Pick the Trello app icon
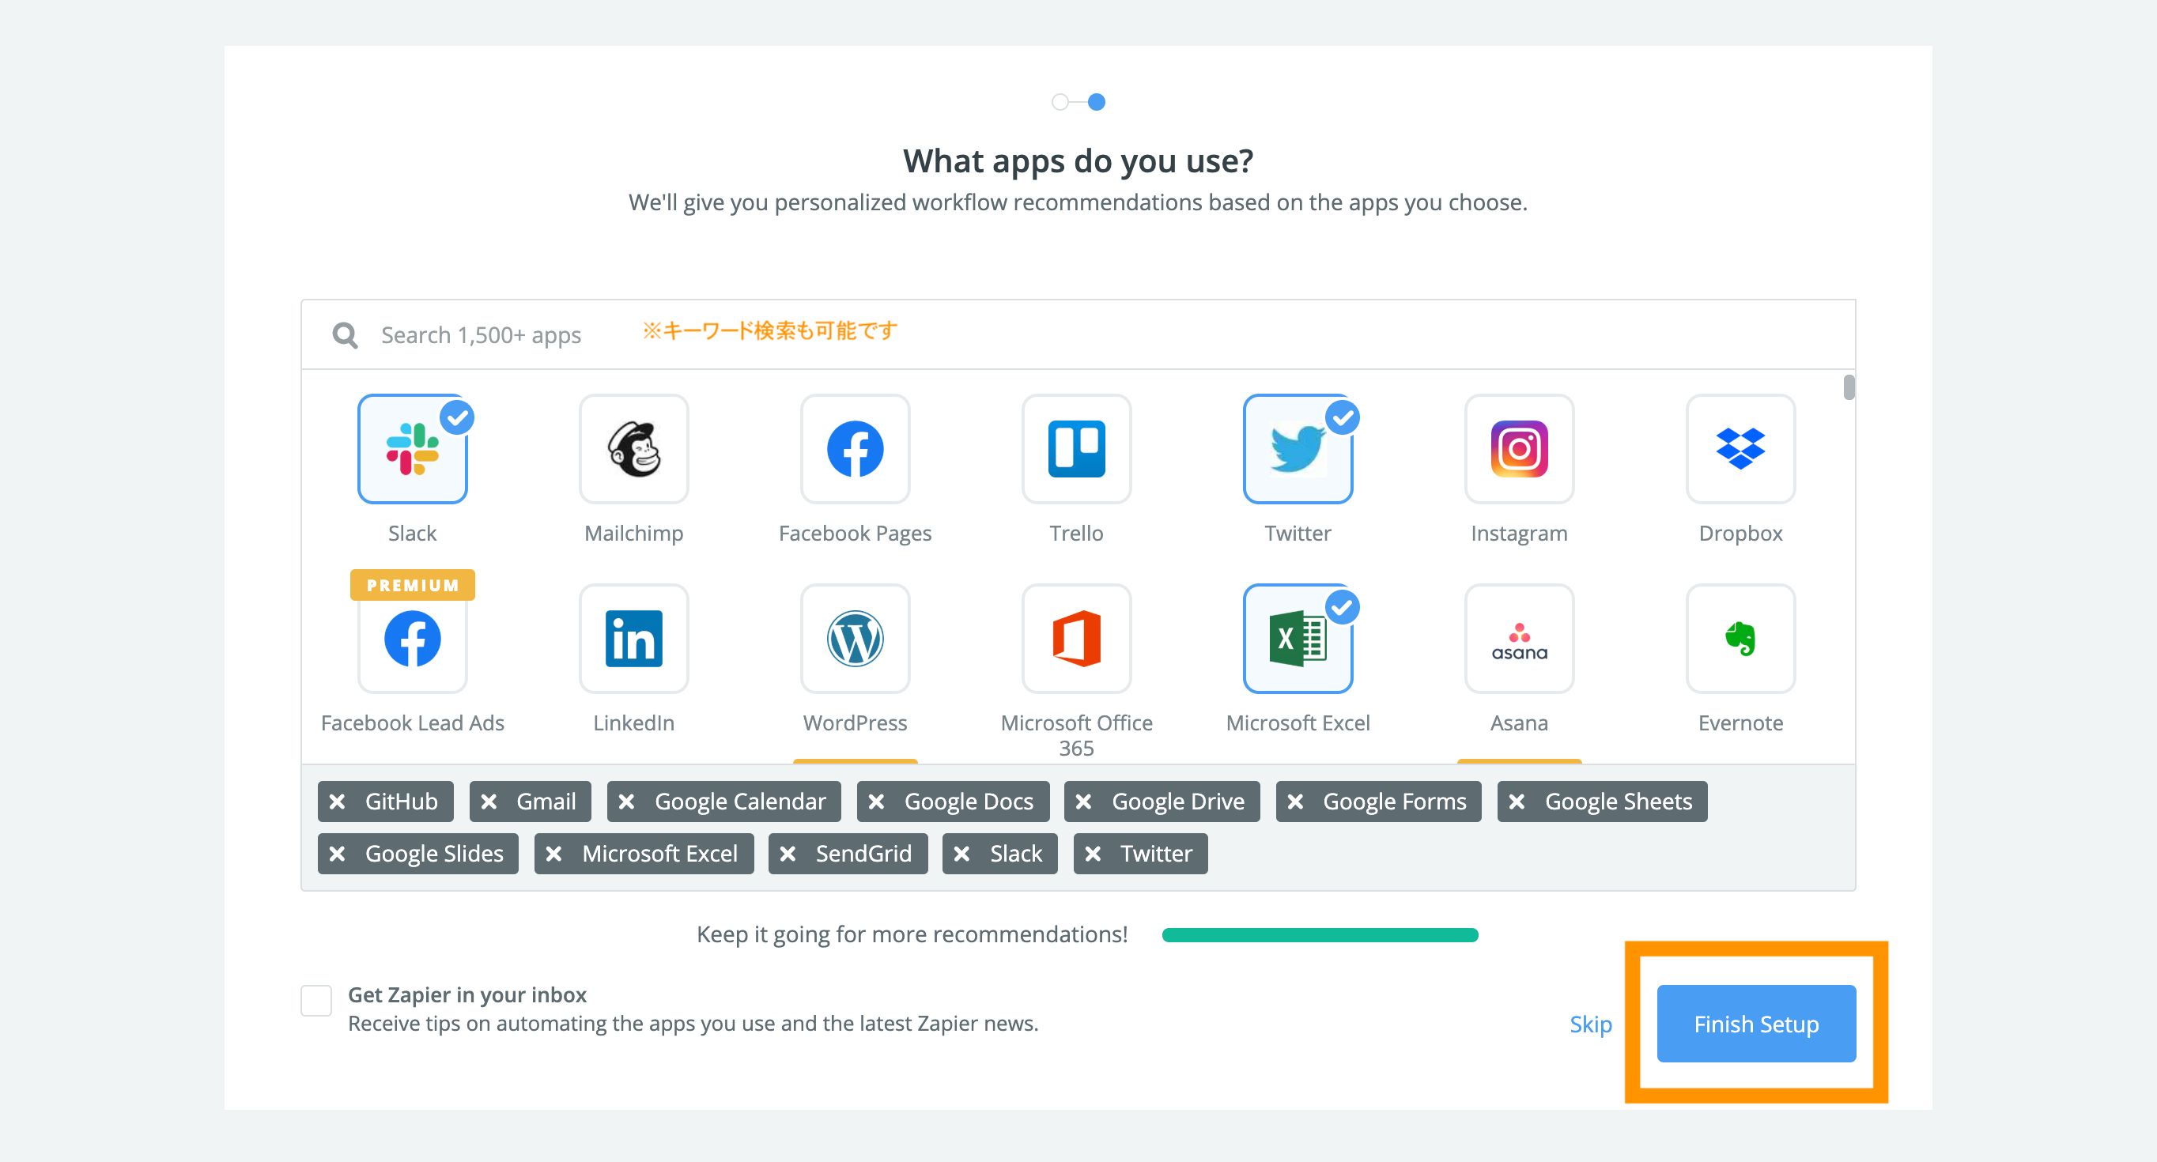Image resolution: width=2157 pixels, height=1162 pixels. (x=1076, y=450)
